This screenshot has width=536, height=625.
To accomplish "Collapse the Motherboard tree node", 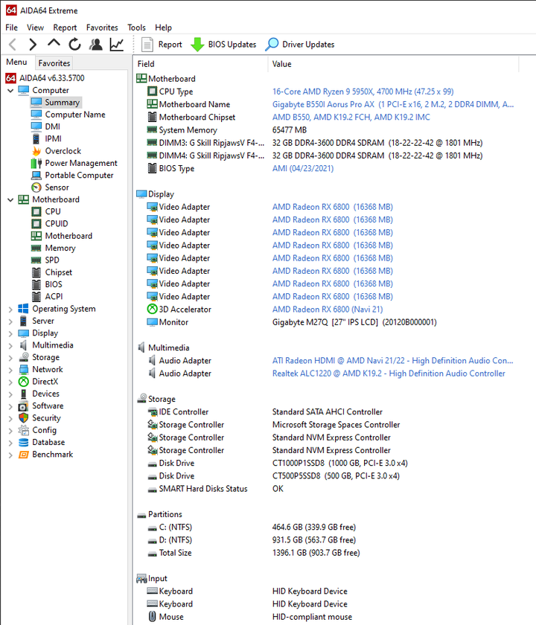I will click(x=10, y=199).
